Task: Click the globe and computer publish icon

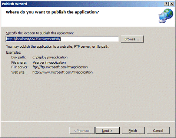Action: 166,16
